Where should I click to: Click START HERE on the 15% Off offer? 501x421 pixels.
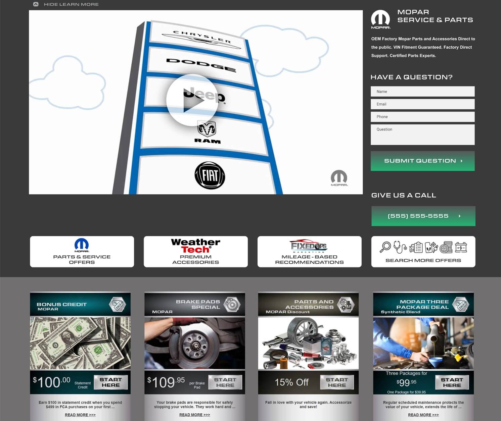[x=337, y=382]
